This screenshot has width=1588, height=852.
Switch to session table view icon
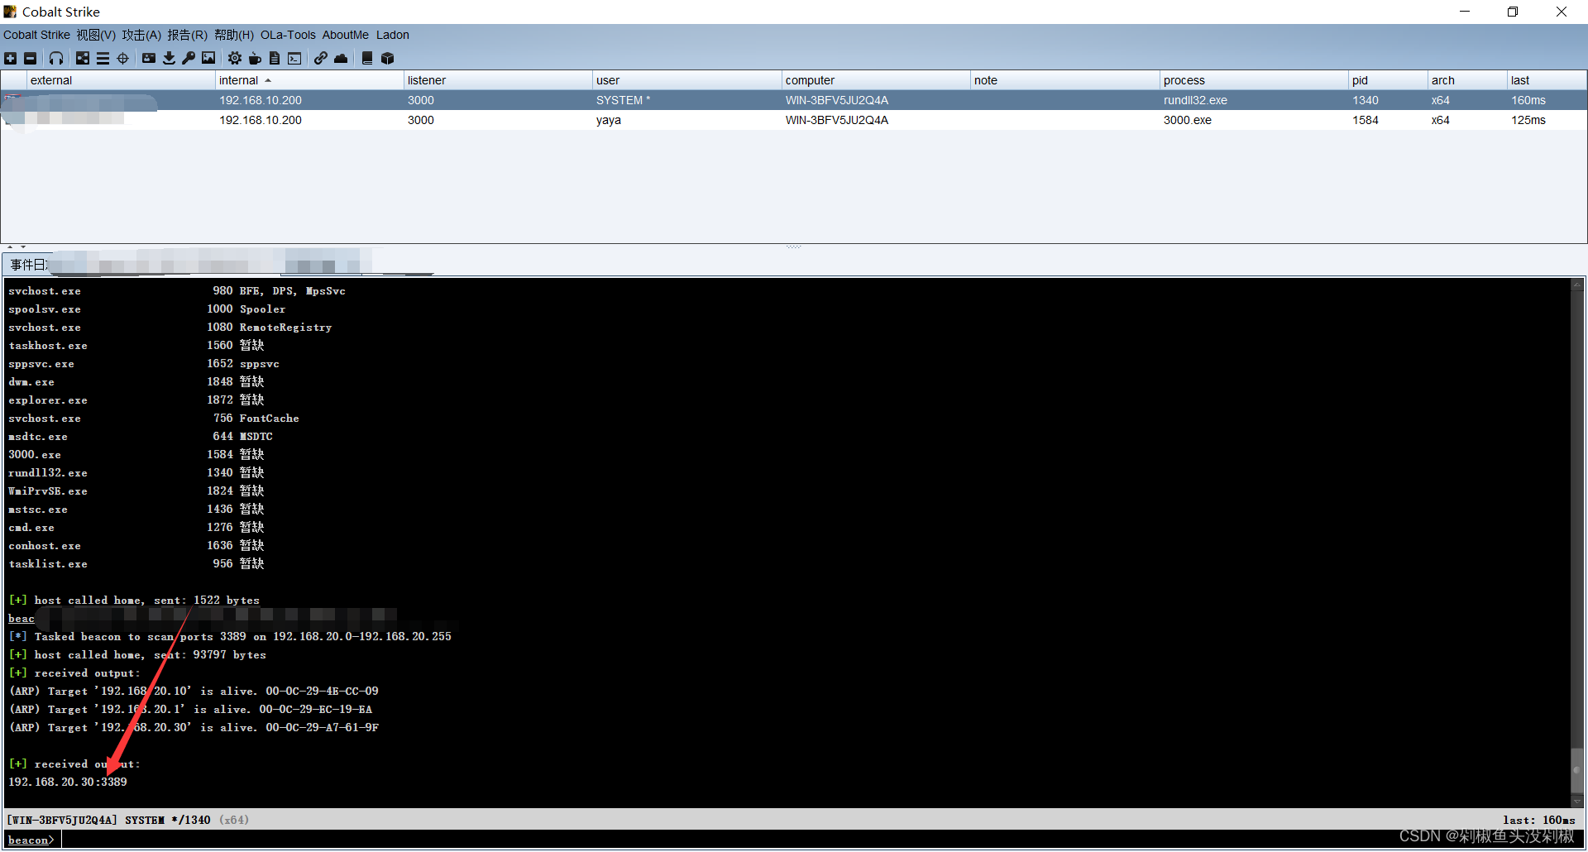[103, 58]
